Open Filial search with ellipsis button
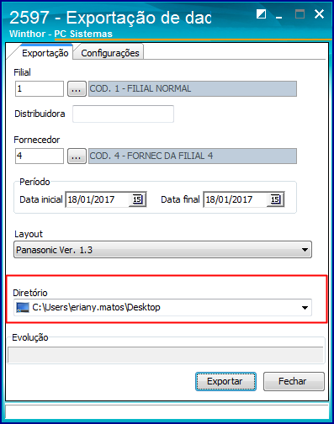This screenshot has height=424, width=334. click(x=77, y=89)
